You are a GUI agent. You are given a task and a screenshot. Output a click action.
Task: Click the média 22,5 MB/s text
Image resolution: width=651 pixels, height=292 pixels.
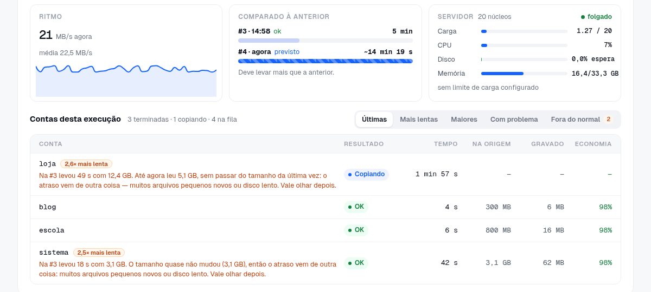click(66, 53)
